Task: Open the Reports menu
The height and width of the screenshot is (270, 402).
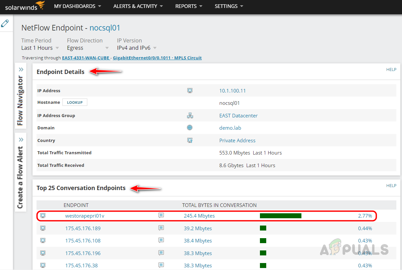Action: (x=189, y=6)
